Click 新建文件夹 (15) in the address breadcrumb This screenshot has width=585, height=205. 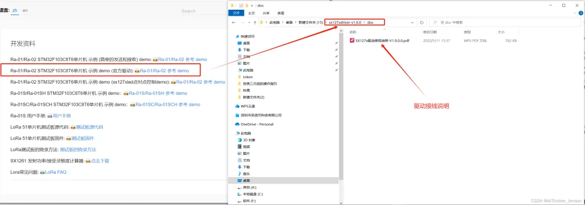point(311,22)
